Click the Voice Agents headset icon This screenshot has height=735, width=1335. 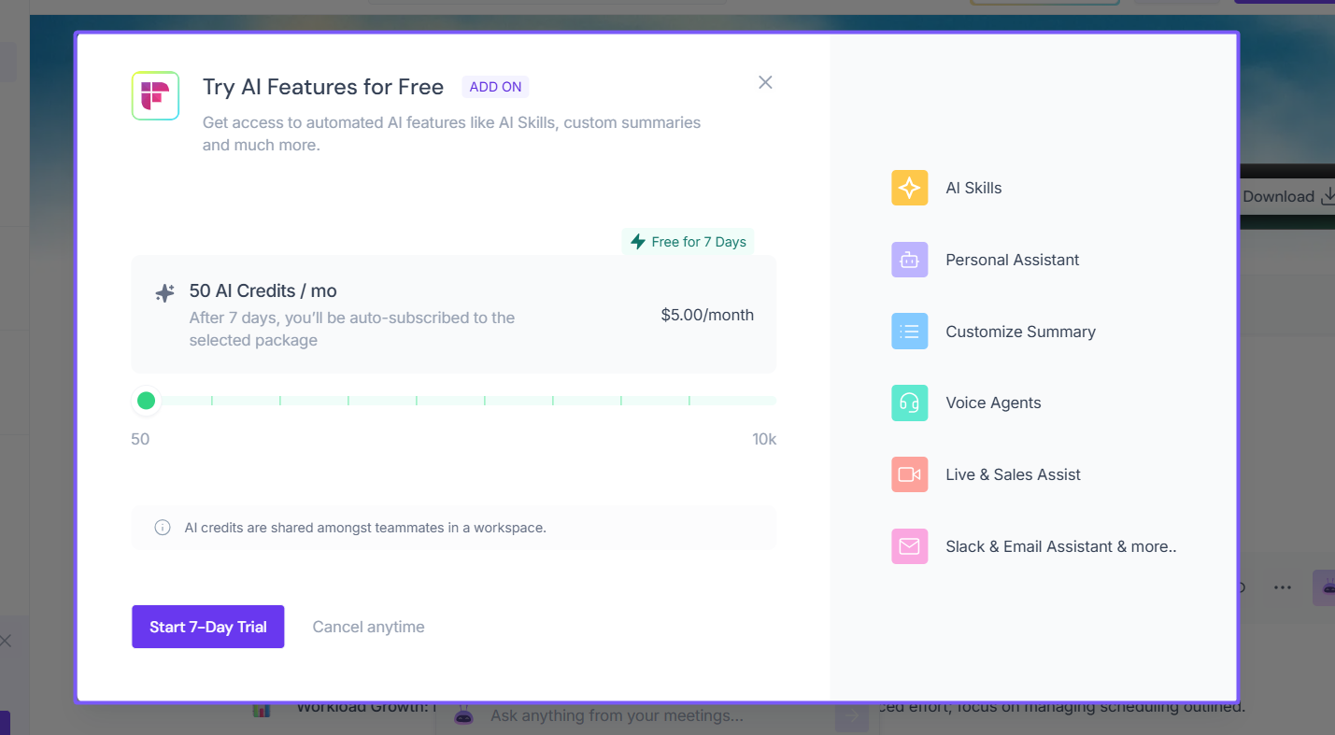tap(909, 403)
